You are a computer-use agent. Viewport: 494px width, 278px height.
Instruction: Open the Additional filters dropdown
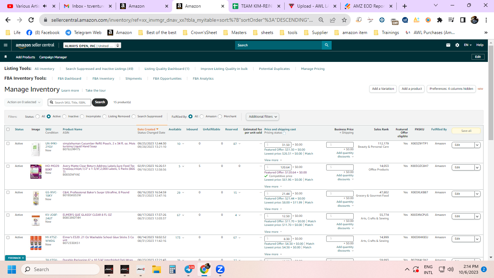263,117
